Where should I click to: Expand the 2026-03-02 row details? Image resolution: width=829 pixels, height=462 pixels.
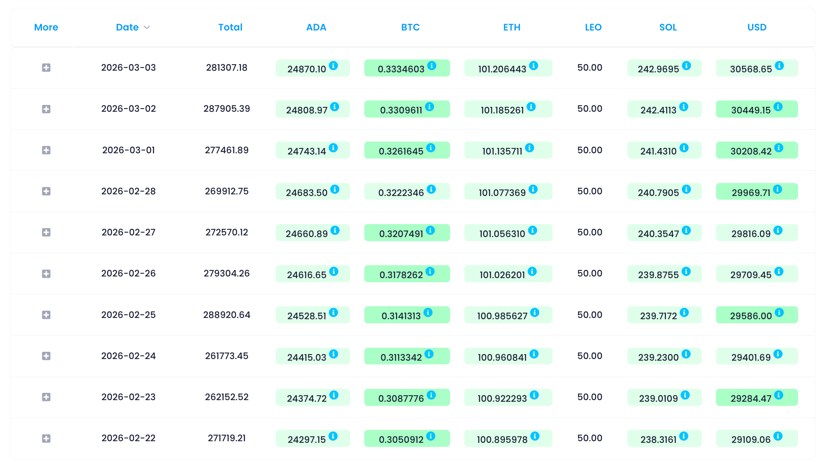[46, 109]
